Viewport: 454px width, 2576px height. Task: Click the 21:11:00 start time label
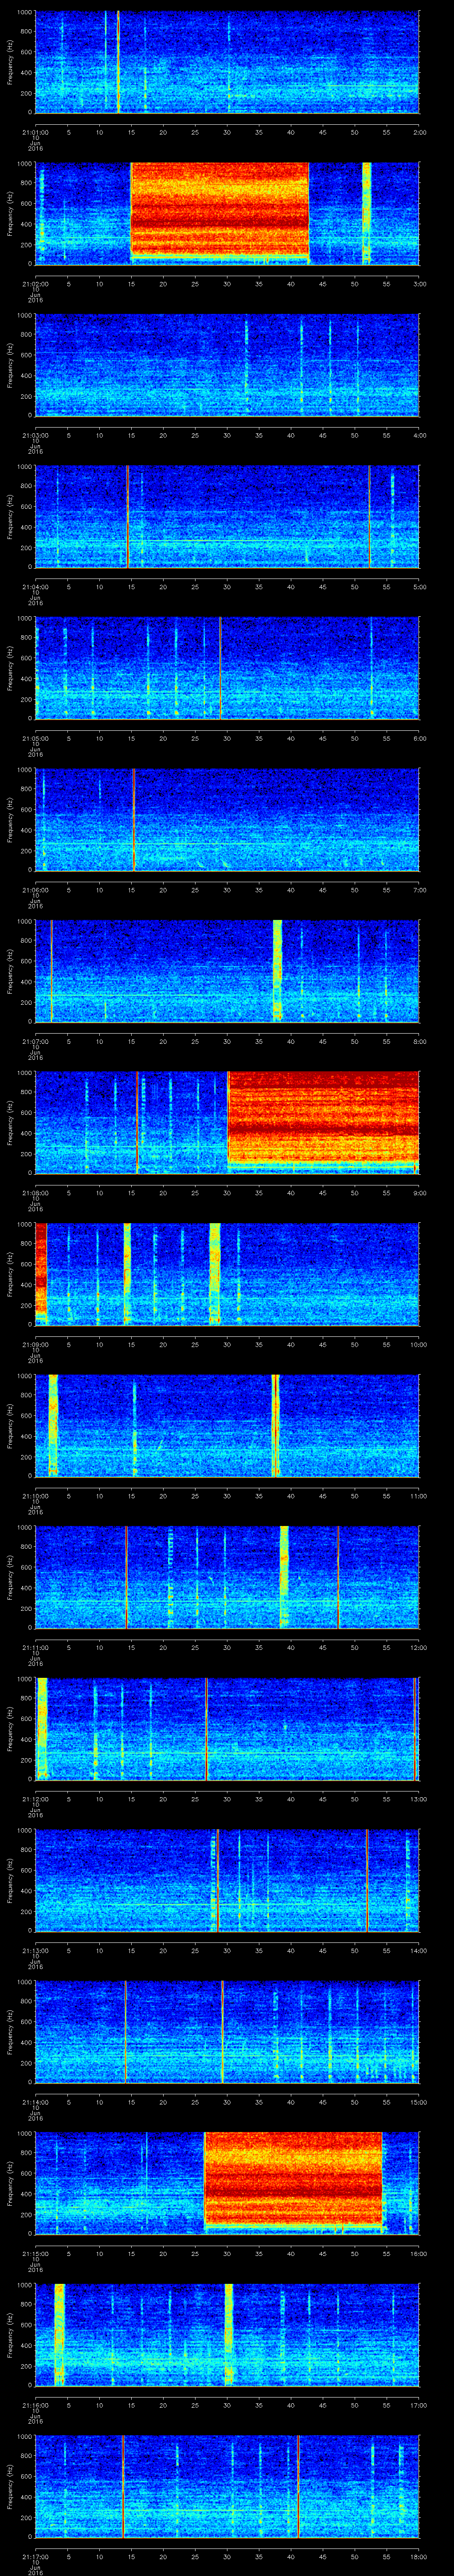pyautogui.click(x=35, y=1647)
